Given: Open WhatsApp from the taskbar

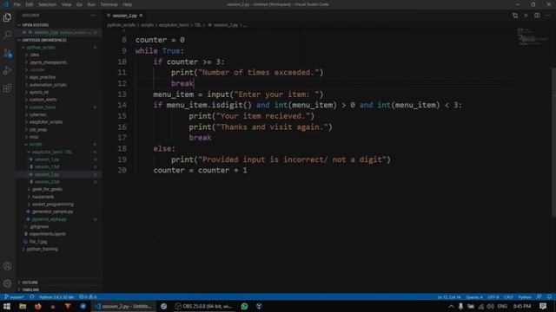Looking at the screenshot, I should (x=244, y=306).
